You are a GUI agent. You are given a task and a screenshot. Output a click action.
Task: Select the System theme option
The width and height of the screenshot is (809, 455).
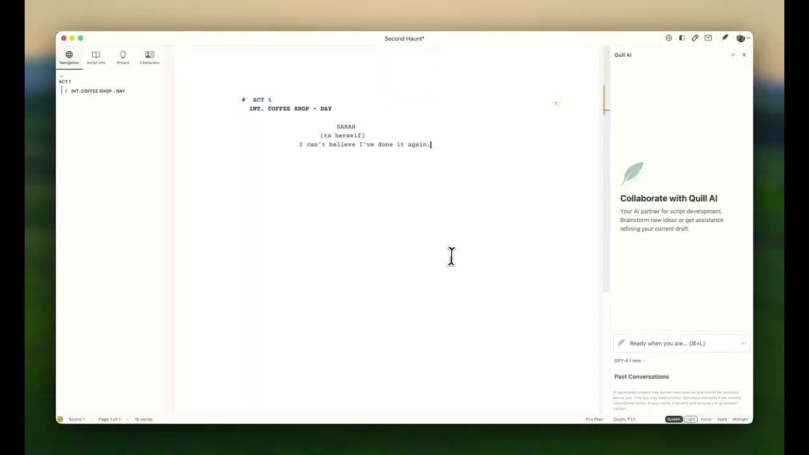674,419
